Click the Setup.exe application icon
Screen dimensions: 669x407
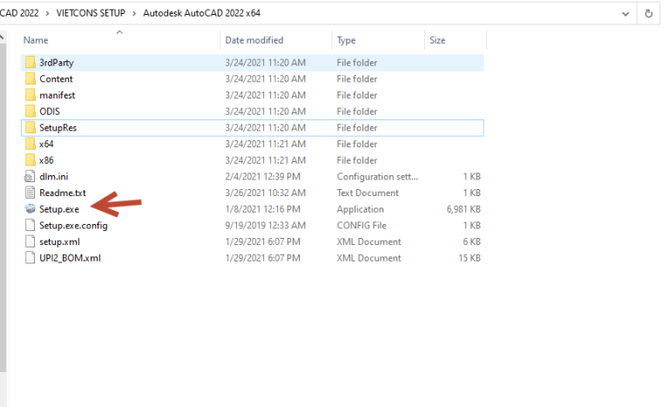(30, 209)
